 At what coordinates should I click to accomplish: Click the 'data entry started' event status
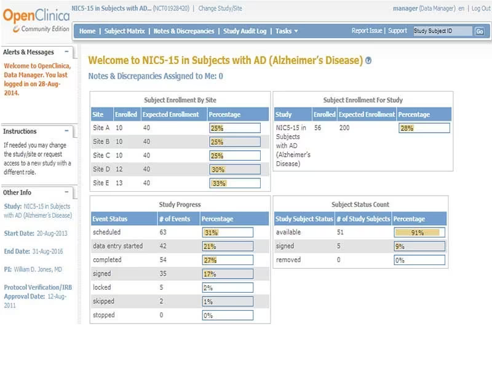point(117,246)
